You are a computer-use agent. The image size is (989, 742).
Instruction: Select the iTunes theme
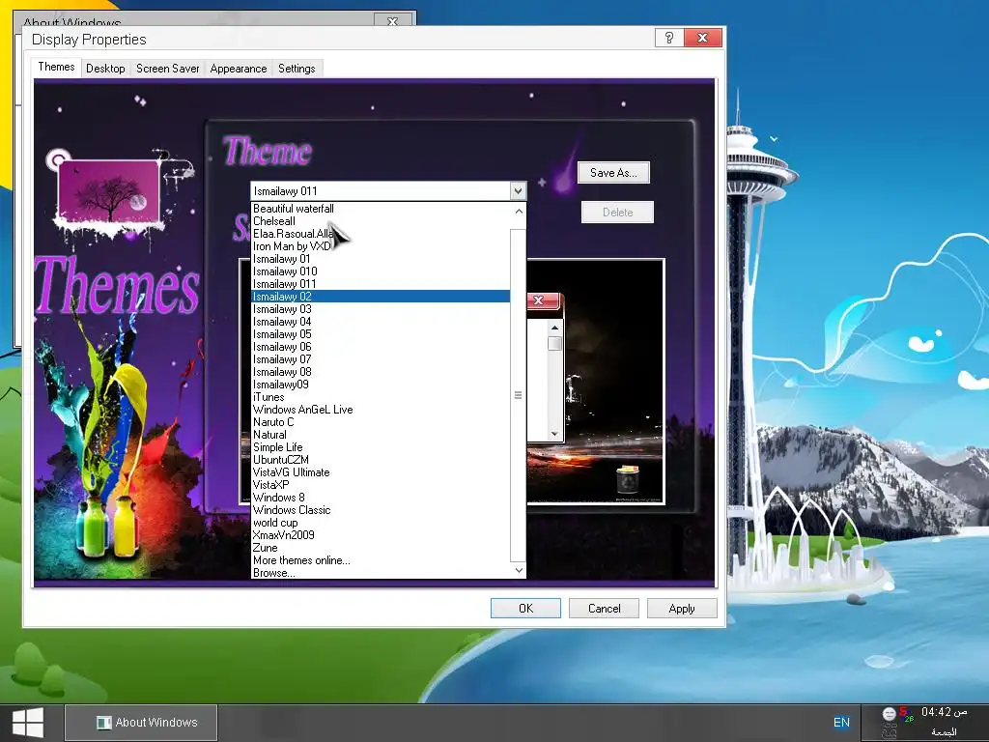pyautogui.click(x=381, y=397)
